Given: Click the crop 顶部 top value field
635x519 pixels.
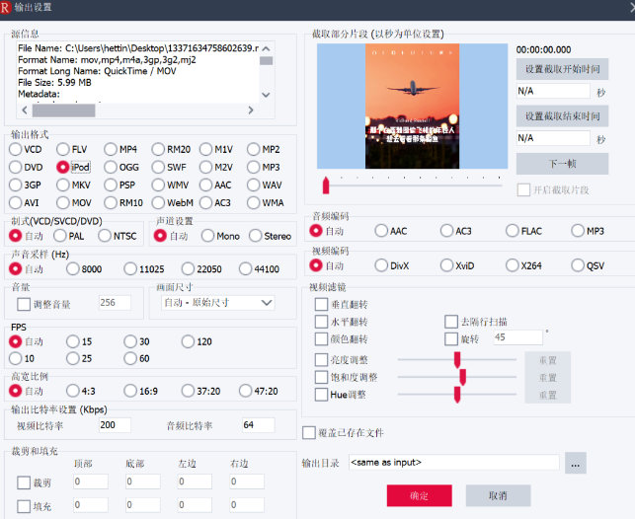Looking at the screenshot, I should coord(91,482).
